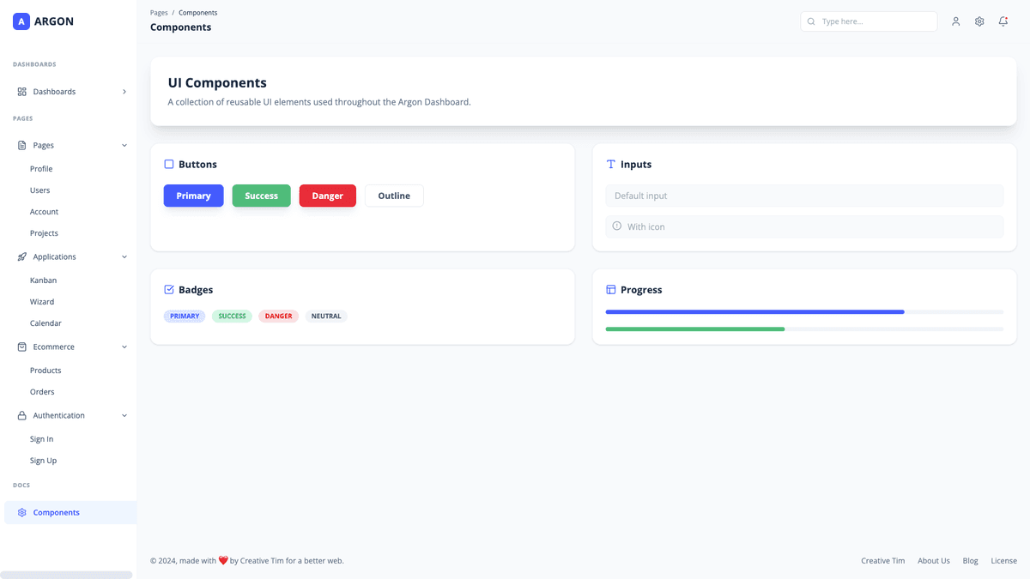Select the Applications rocket icon
Screen dimensions: 1030x579
(x=22, y=256)
